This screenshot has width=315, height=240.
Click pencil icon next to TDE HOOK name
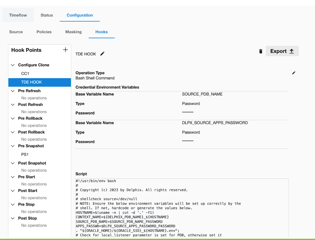coord(102,54)
